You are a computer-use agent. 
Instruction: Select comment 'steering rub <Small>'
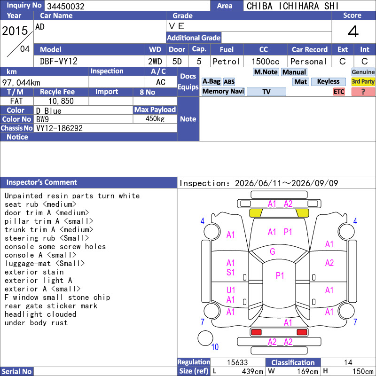47,238
